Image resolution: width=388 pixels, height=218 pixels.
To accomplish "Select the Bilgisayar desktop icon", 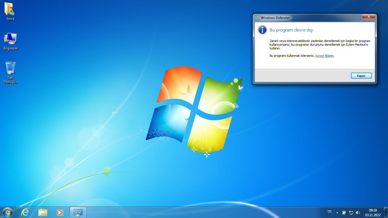I will click(x=11, y=41).
